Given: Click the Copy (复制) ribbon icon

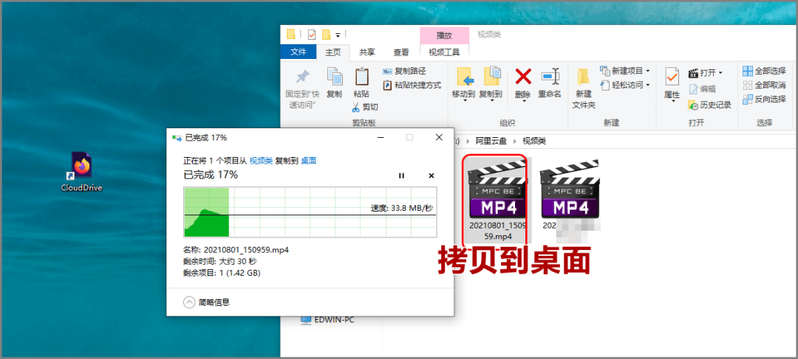Looking at the screenshot, I should [335, 77].
